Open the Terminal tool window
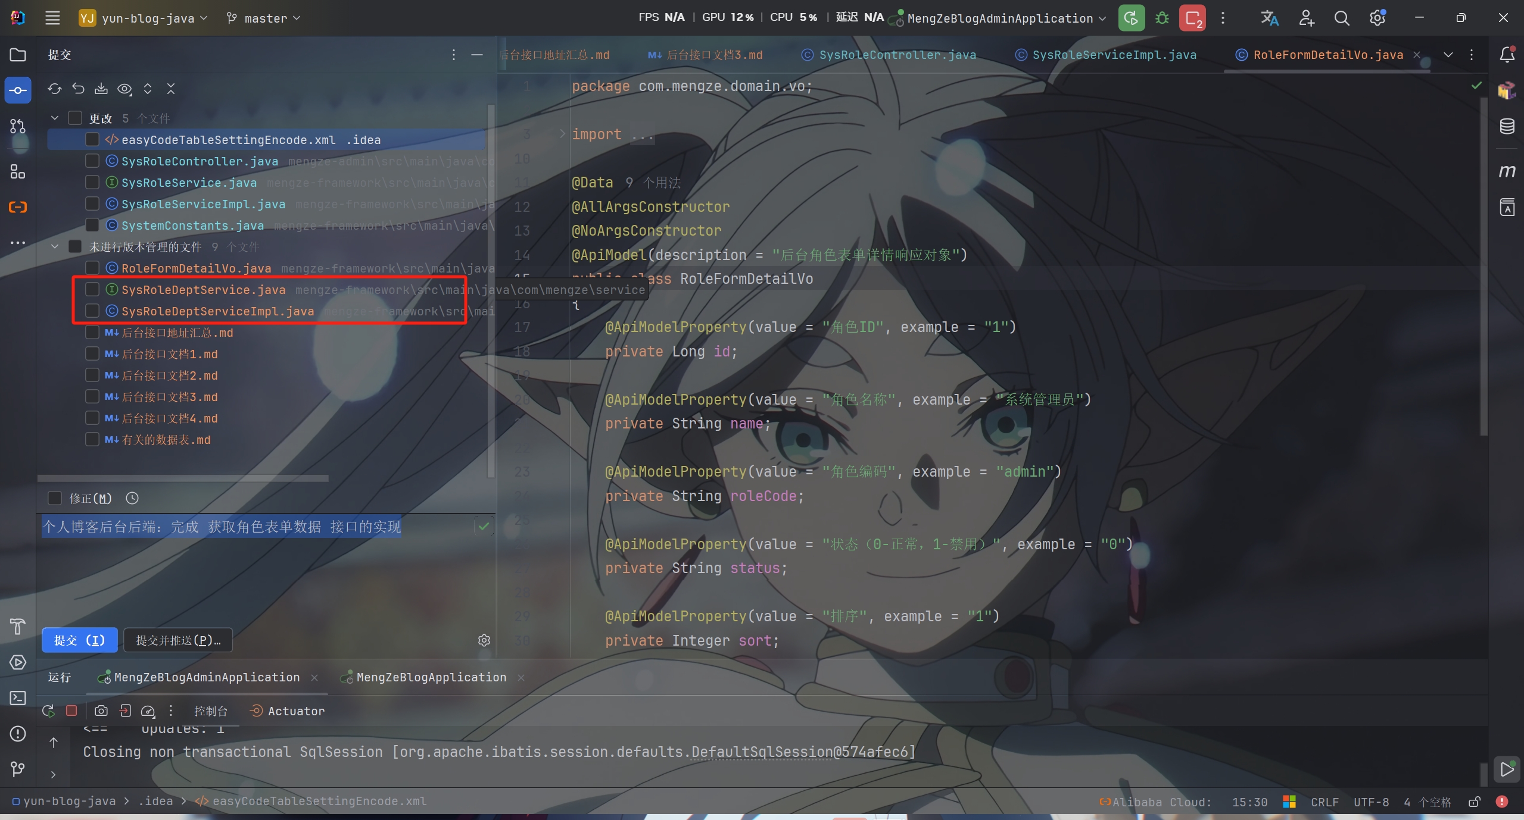This screenshot has width=1524, height=820. click(18, 698)
